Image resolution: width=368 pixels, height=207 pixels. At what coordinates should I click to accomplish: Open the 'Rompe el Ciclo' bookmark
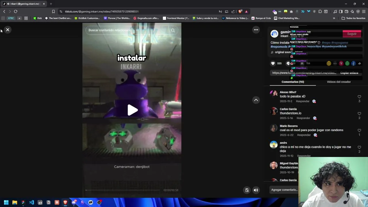[261, 18]
